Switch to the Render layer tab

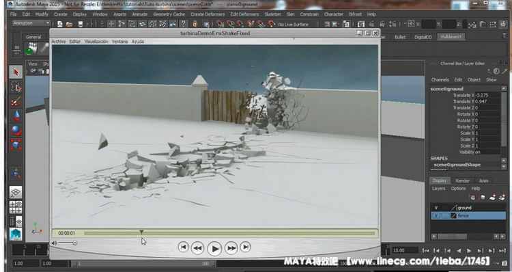(462, 181)
